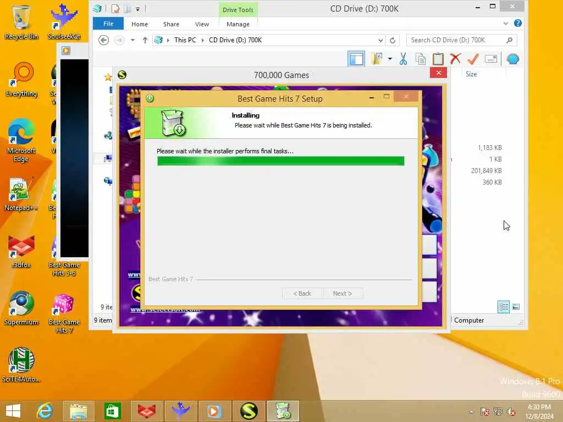
Task: Open the Recycle Bin desktop icon
Action: pyautogui.click(x=21, y=22)
